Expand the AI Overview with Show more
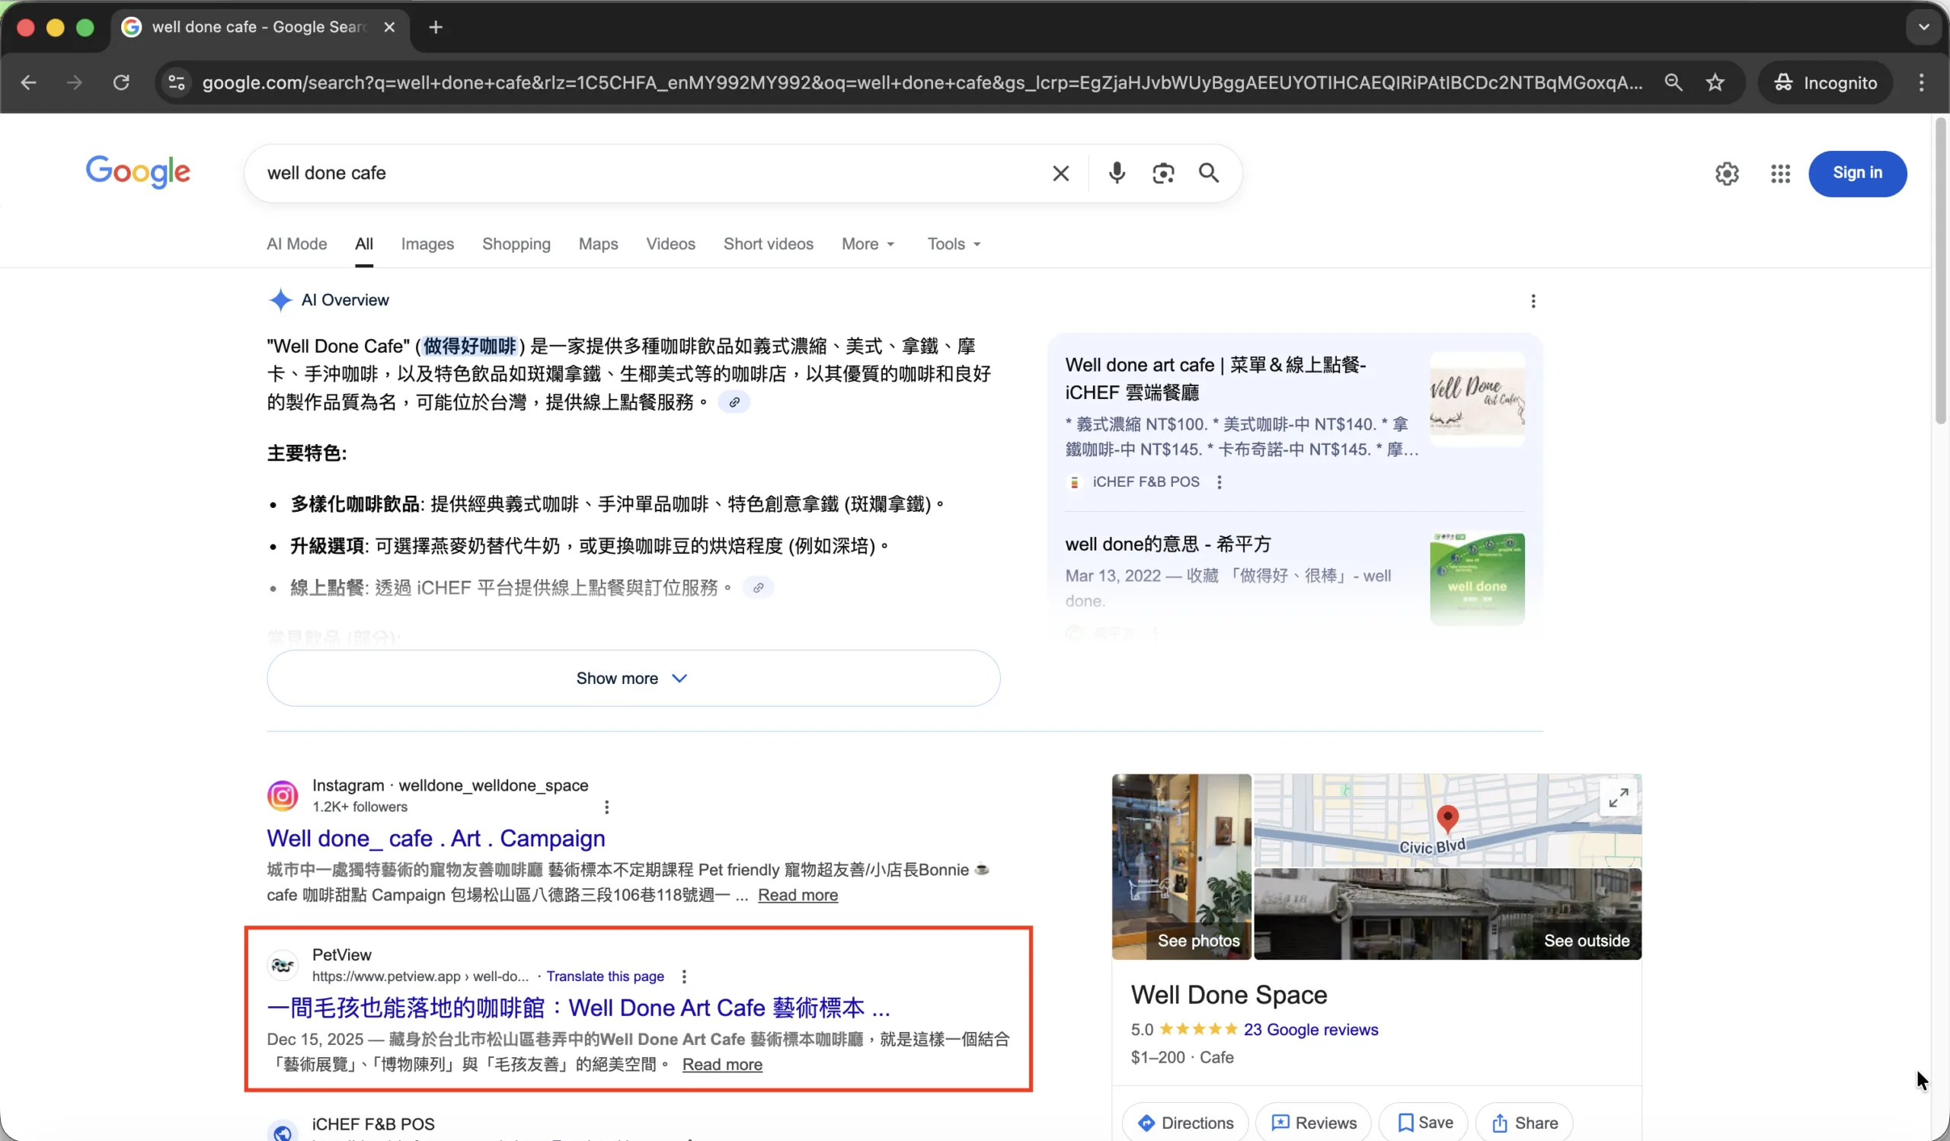 pyautogui.click(x=631, y=678)
